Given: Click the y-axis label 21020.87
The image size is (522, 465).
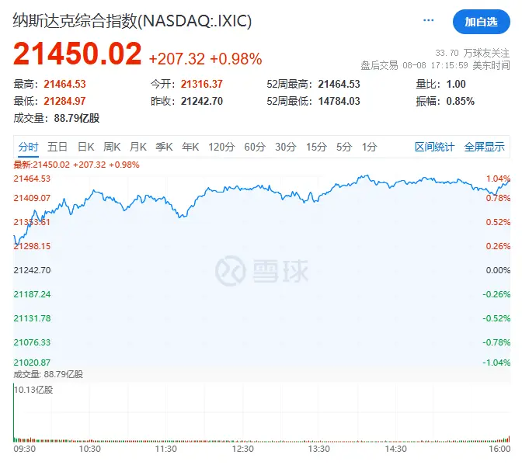Looking at the screenshot, I should [x=32, y=363].
